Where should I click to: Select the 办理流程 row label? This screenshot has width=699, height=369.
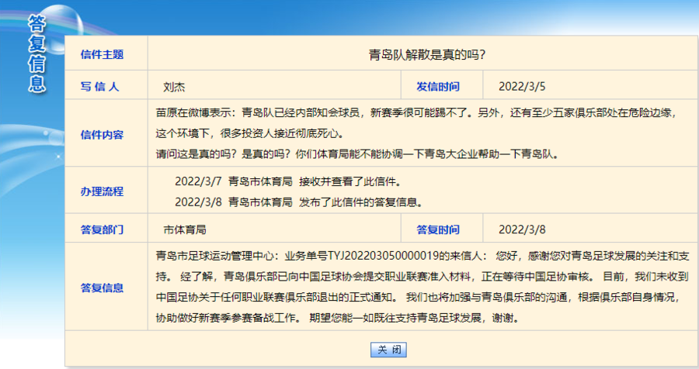coord(102,191)
